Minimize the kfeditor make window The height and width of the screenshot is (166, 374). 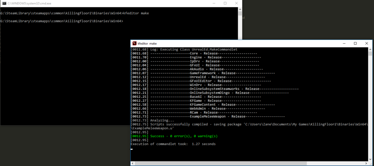pyautogui.click(x=344, y=43)
